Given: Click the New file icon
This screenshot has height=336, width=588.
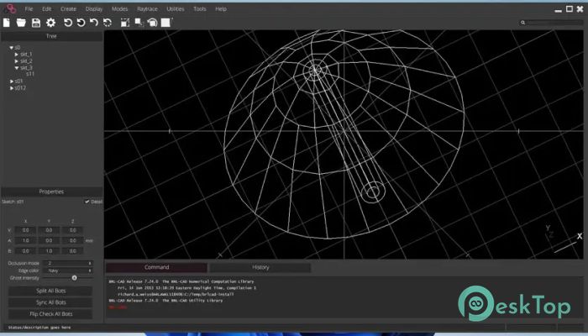Looking at the screenshot, I should click(7, 23).
